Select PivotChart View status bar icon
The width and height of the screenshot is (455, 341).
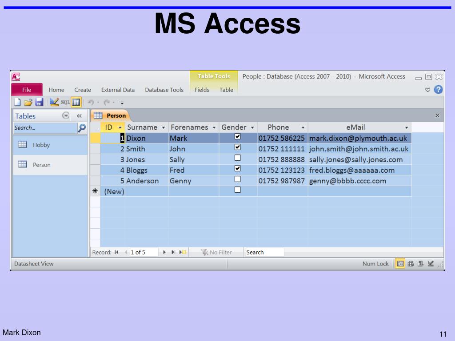click(420, 264)
